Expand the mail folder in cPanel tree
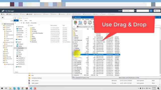The image size is (161, 90). pyautogui.click(x=3, y=51)
